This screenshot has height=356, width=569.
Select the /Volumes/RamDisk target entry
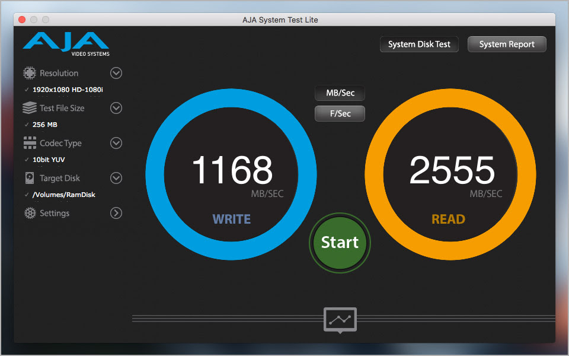tap(64, 195)
